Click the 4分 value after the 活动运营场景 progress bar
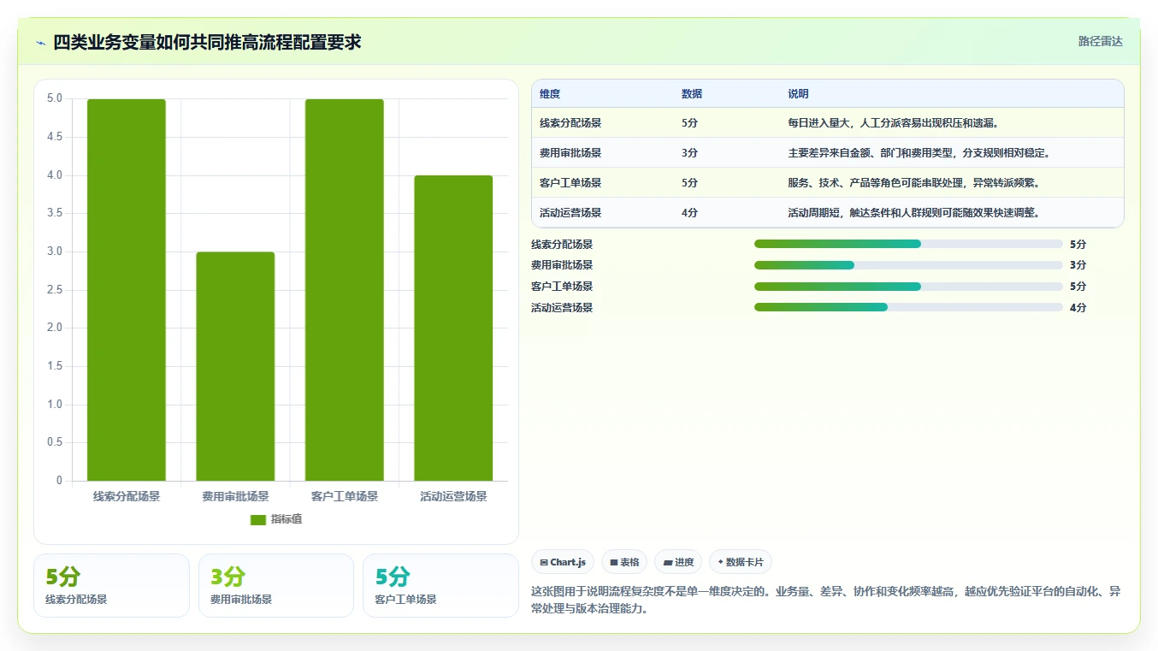1158x651 pixels. point(1078,307)
